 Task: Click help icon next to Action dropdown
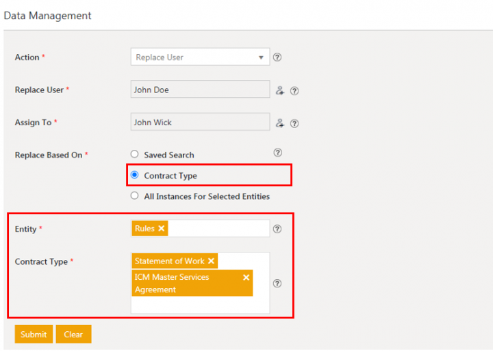click(277, 57)
